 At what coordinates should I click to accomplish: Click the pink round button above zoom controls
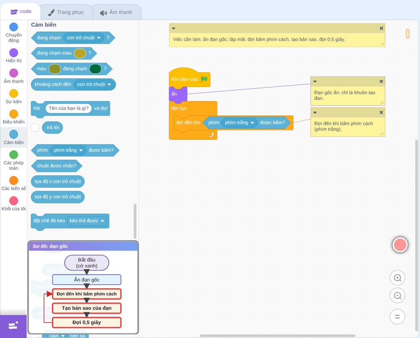coord(400,244)
